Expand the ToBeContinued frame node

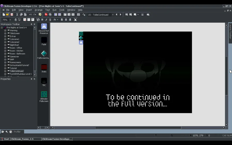coord(5,71)
